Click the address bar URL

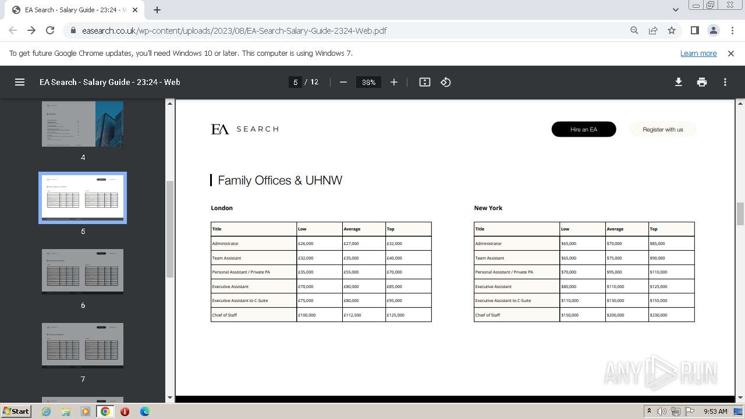pos(235,30)
